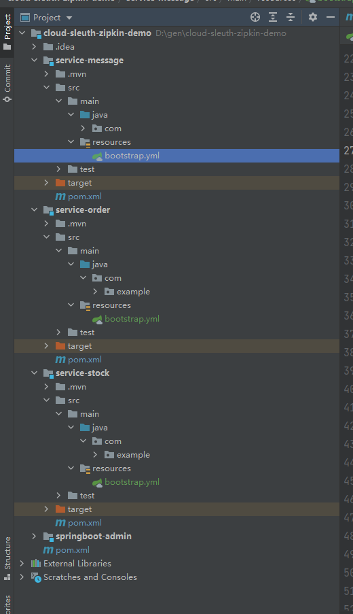Expand the test folder in service-stock
The width and height of the screenshot is (353, 614).
coord(58,496)
